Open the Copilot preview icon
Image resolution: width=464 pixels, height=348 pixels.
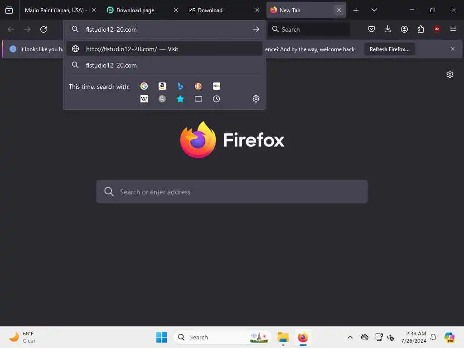click(x=449, y=337)
